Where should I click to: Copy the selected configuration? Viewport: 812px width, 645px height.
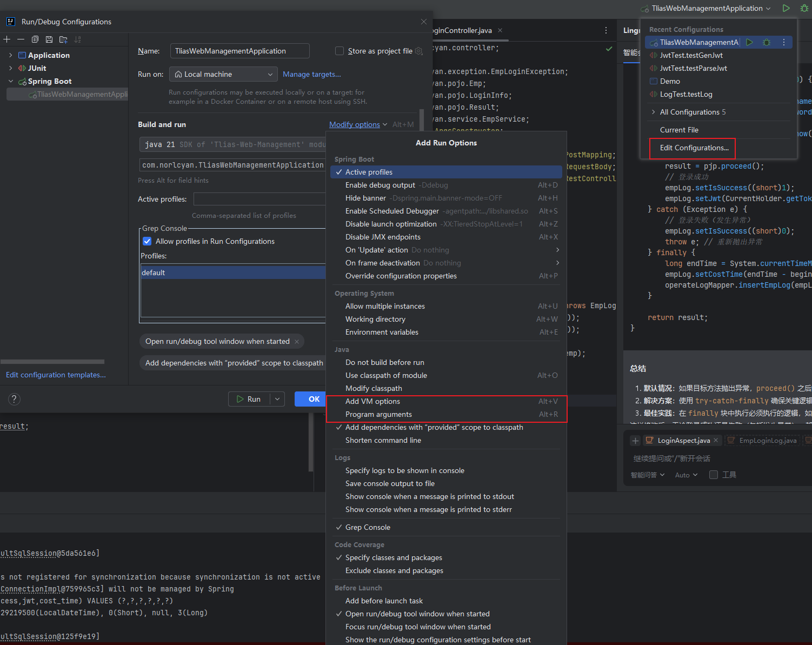35,39
